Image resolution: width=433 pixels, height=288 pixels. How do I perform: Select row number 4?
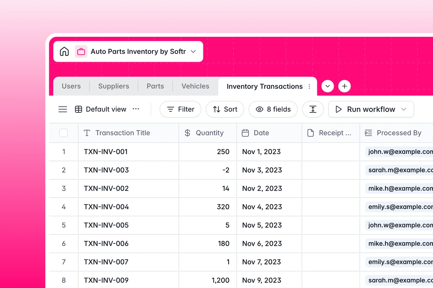[64, 207]
